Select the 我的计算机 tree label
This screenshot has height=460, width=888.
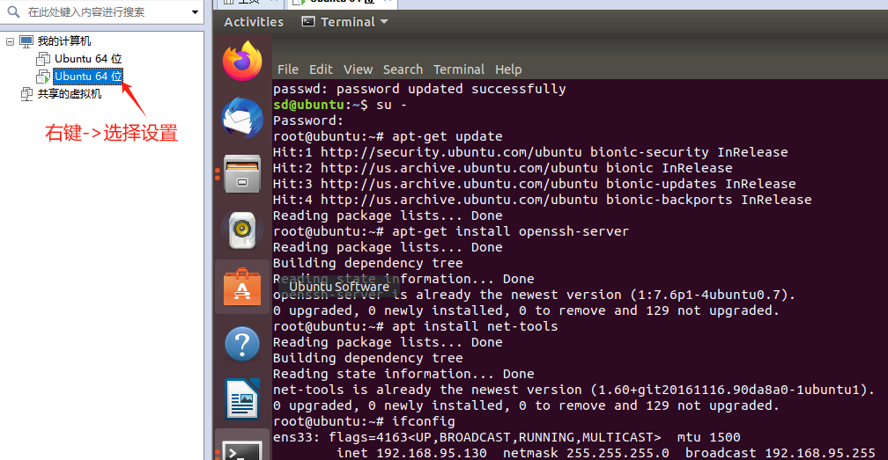[64, 41]
